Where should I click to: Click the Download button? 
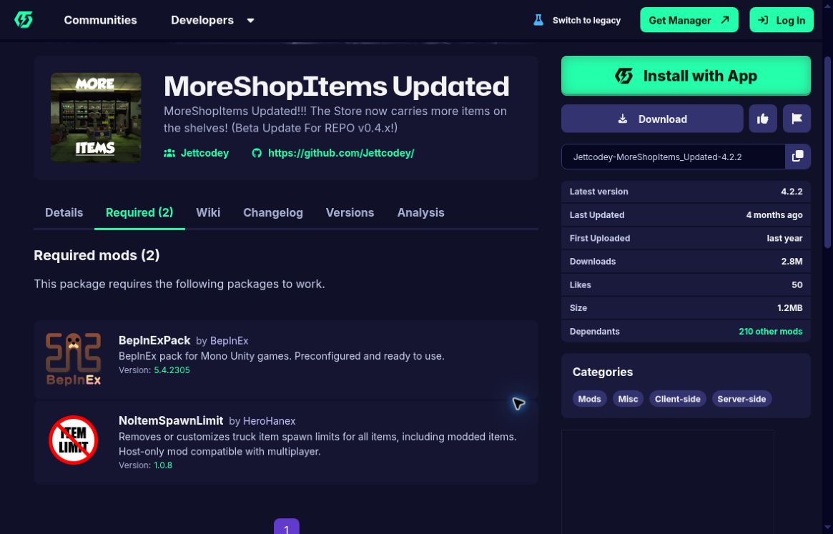pyautogui.click(x=652, y=119)
